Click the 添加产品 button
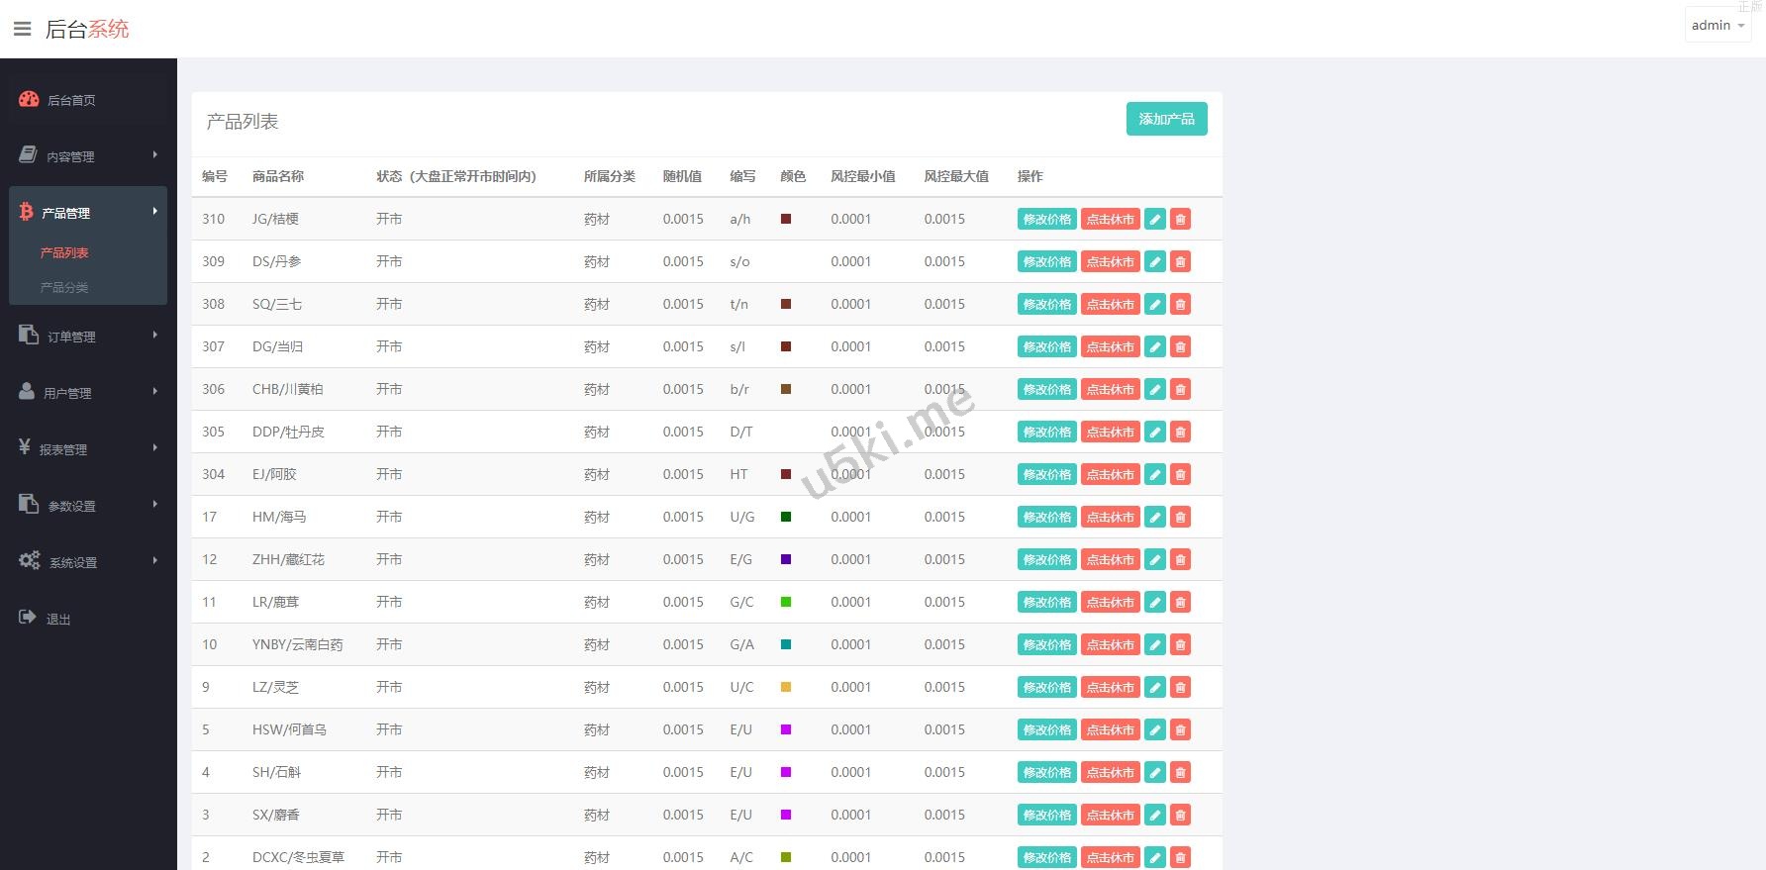 1166,119
